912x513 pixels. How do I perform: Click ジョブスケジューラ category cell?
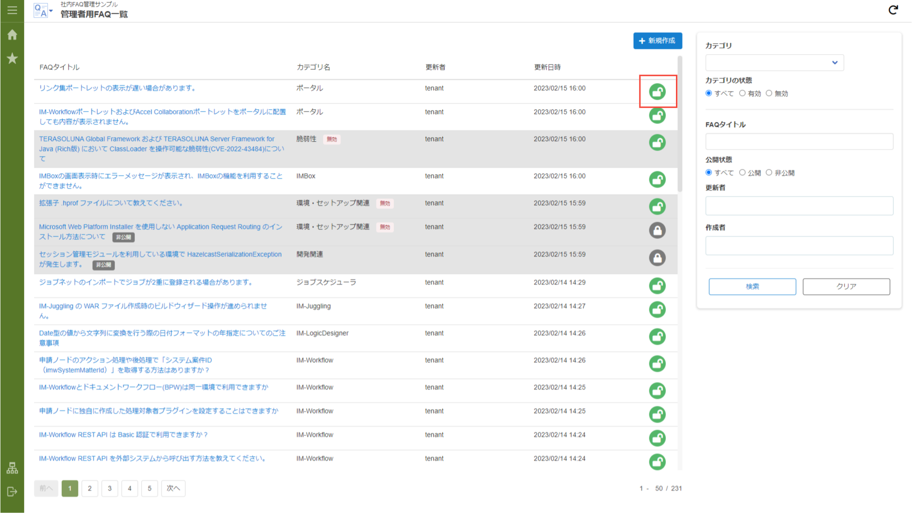click(x=326, y=282)
